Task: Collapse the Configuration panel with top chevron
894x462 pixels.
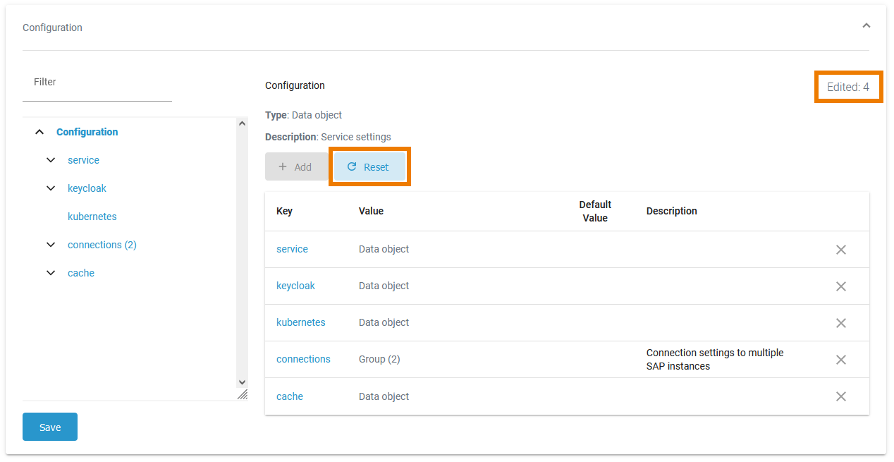Action: coord(866,26)
